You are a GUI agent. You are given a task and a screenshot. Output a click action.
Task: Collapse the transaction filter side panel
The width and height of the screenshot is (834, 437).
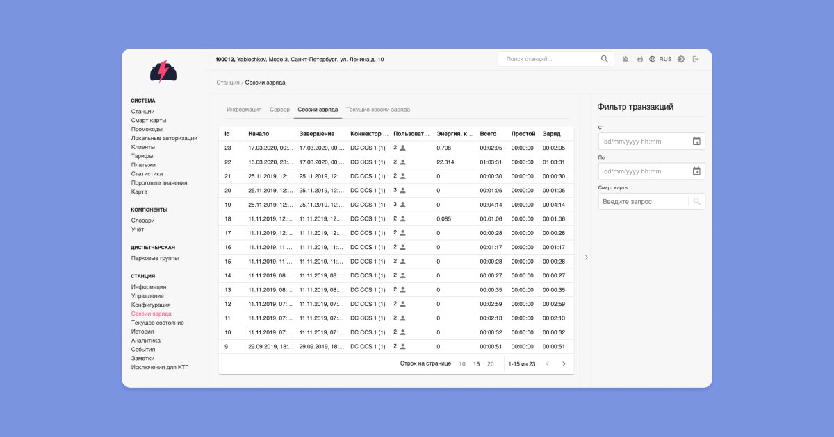pos(586,257)
